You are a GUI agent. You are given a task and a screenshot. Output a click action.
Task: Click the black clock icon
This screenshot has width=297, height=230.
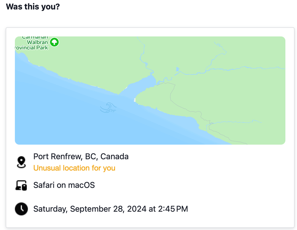[x=21, y=209]
